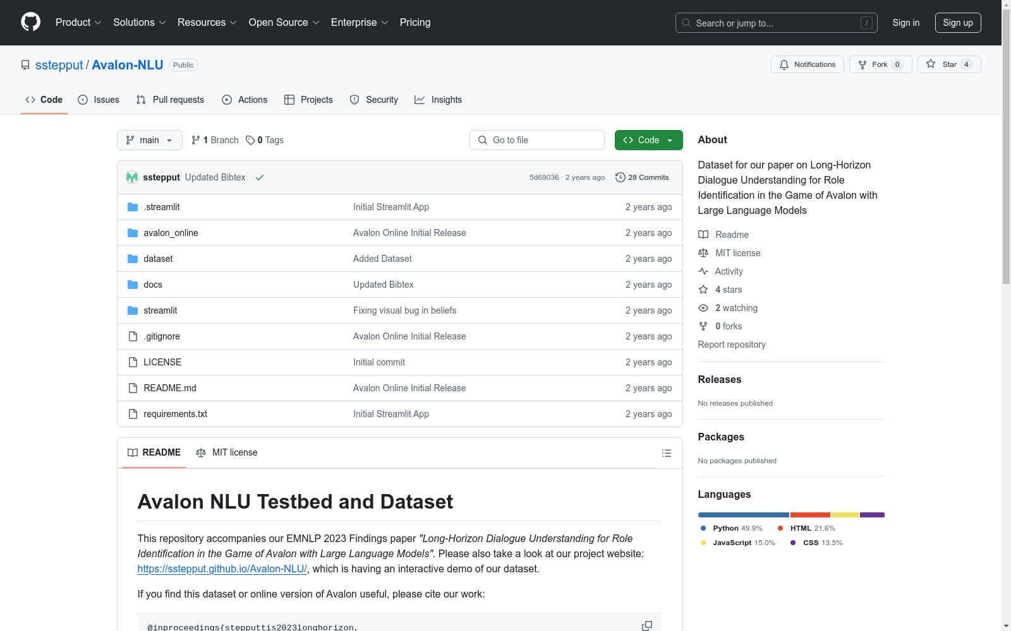Screen dimensions: 1011x631
Task: Click the sstepput avatar in commit row
Action: point(132,177)
